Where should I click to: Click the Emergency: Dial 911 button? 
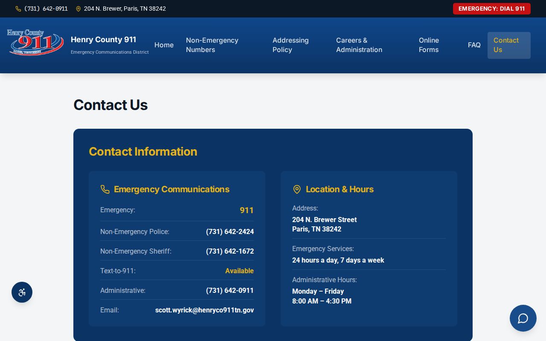tap(492, 9)
